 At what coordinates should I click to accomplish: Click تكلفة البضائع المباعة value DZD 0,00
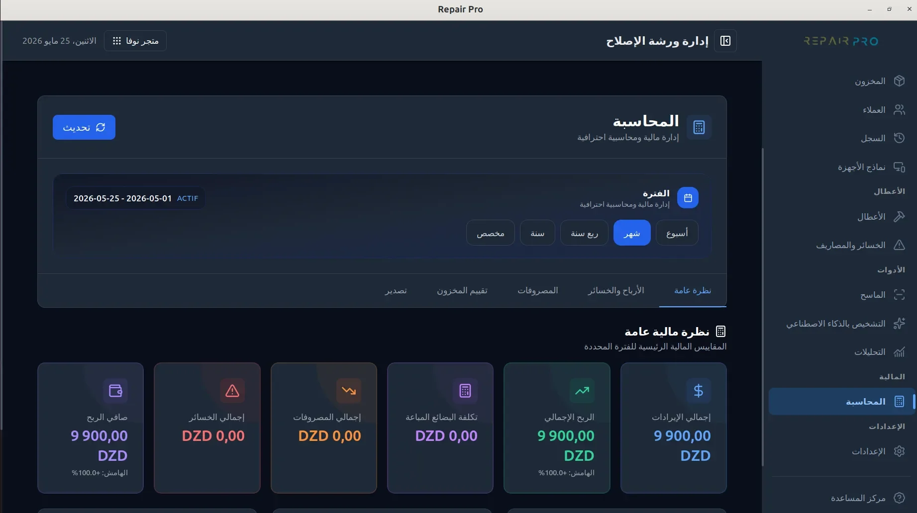pos(446,436)
